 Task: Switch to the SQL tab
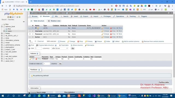[x=55, y=16]
